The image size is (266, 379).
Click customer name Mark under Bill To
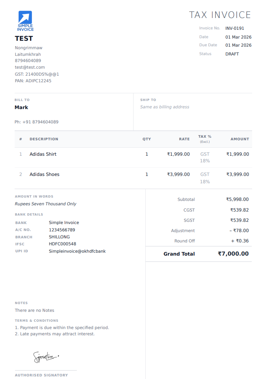pyautogui.click(x=21, y=108)
